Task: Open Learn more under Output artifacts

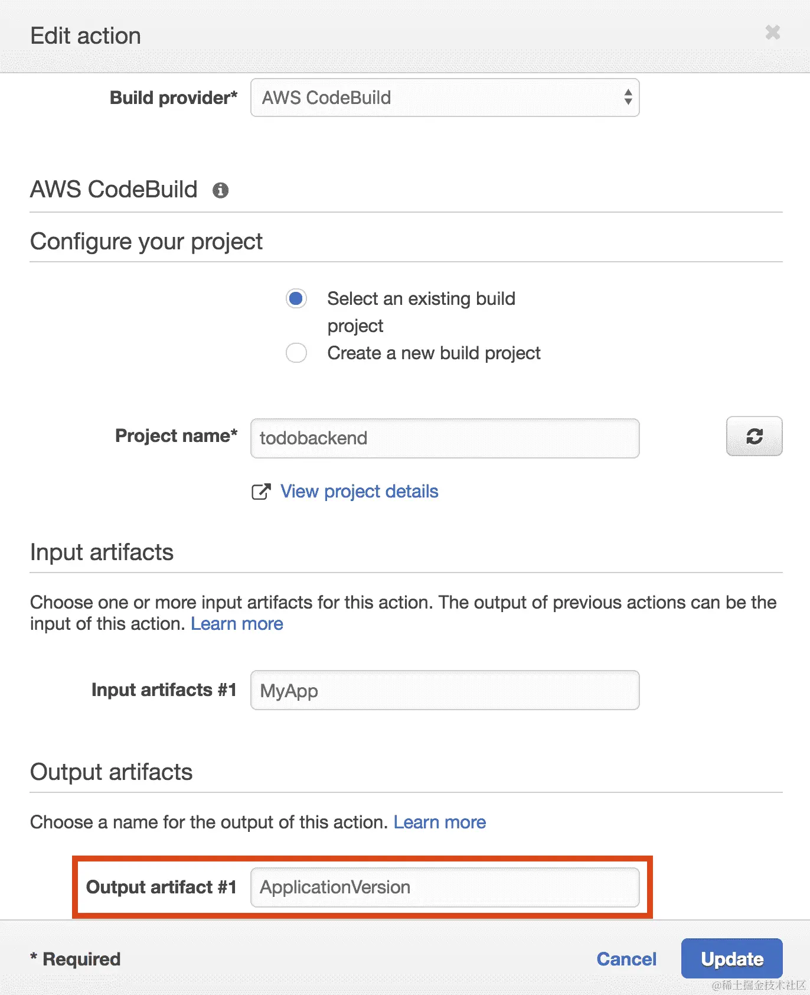Action: (x=439, y=822)
